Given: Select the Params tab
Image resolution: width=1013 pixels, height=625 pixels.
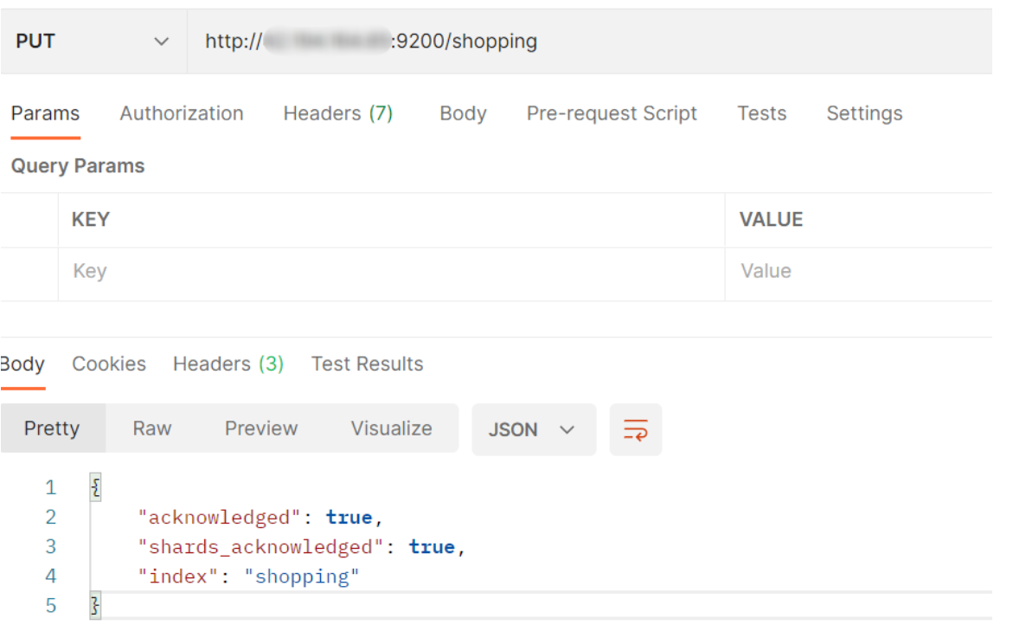Looking at the screenshot, I should (x=45, y=113).
